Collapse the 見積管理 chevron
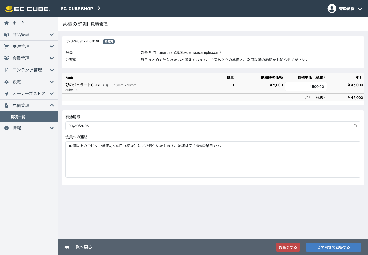The image size is (368, 255). [x=52, y=105]
